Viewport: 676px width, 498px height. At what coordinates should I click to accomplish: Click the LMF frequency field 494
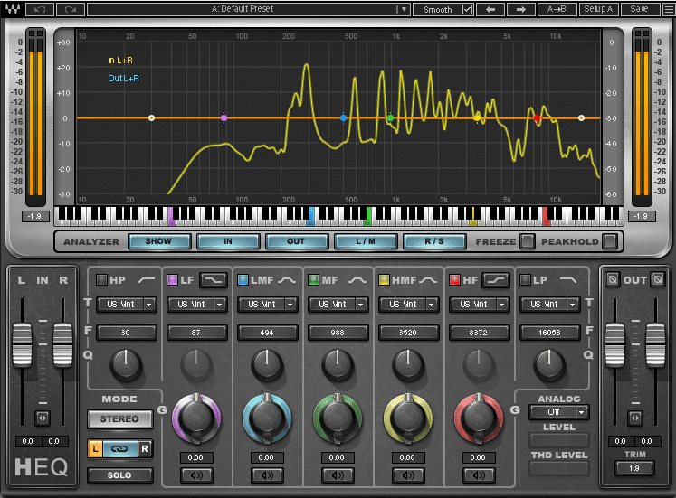pyautogui.click(x=267, y=333)
